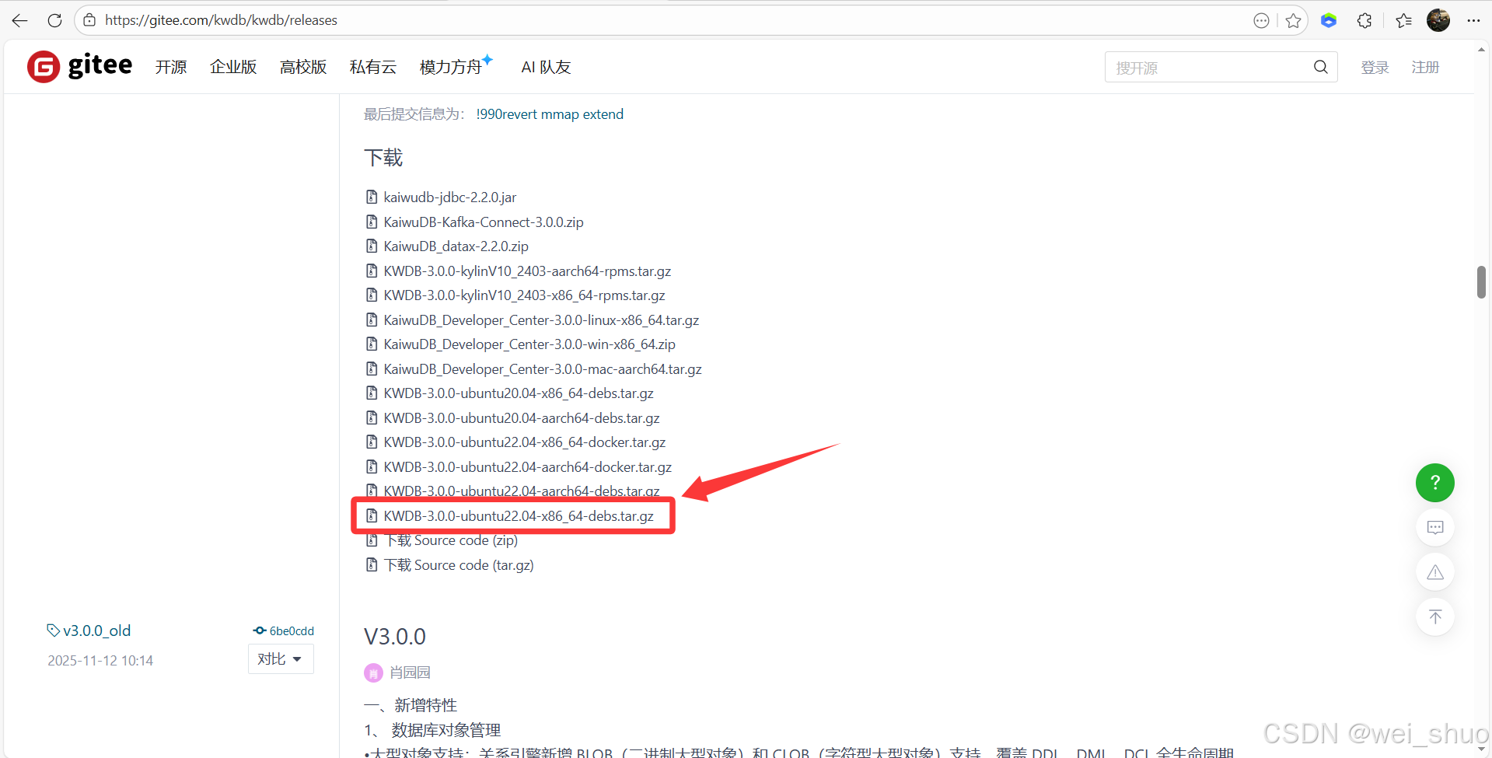Go back to the previous browser page
The image size is (1492, 758).
tap(20, 21)
